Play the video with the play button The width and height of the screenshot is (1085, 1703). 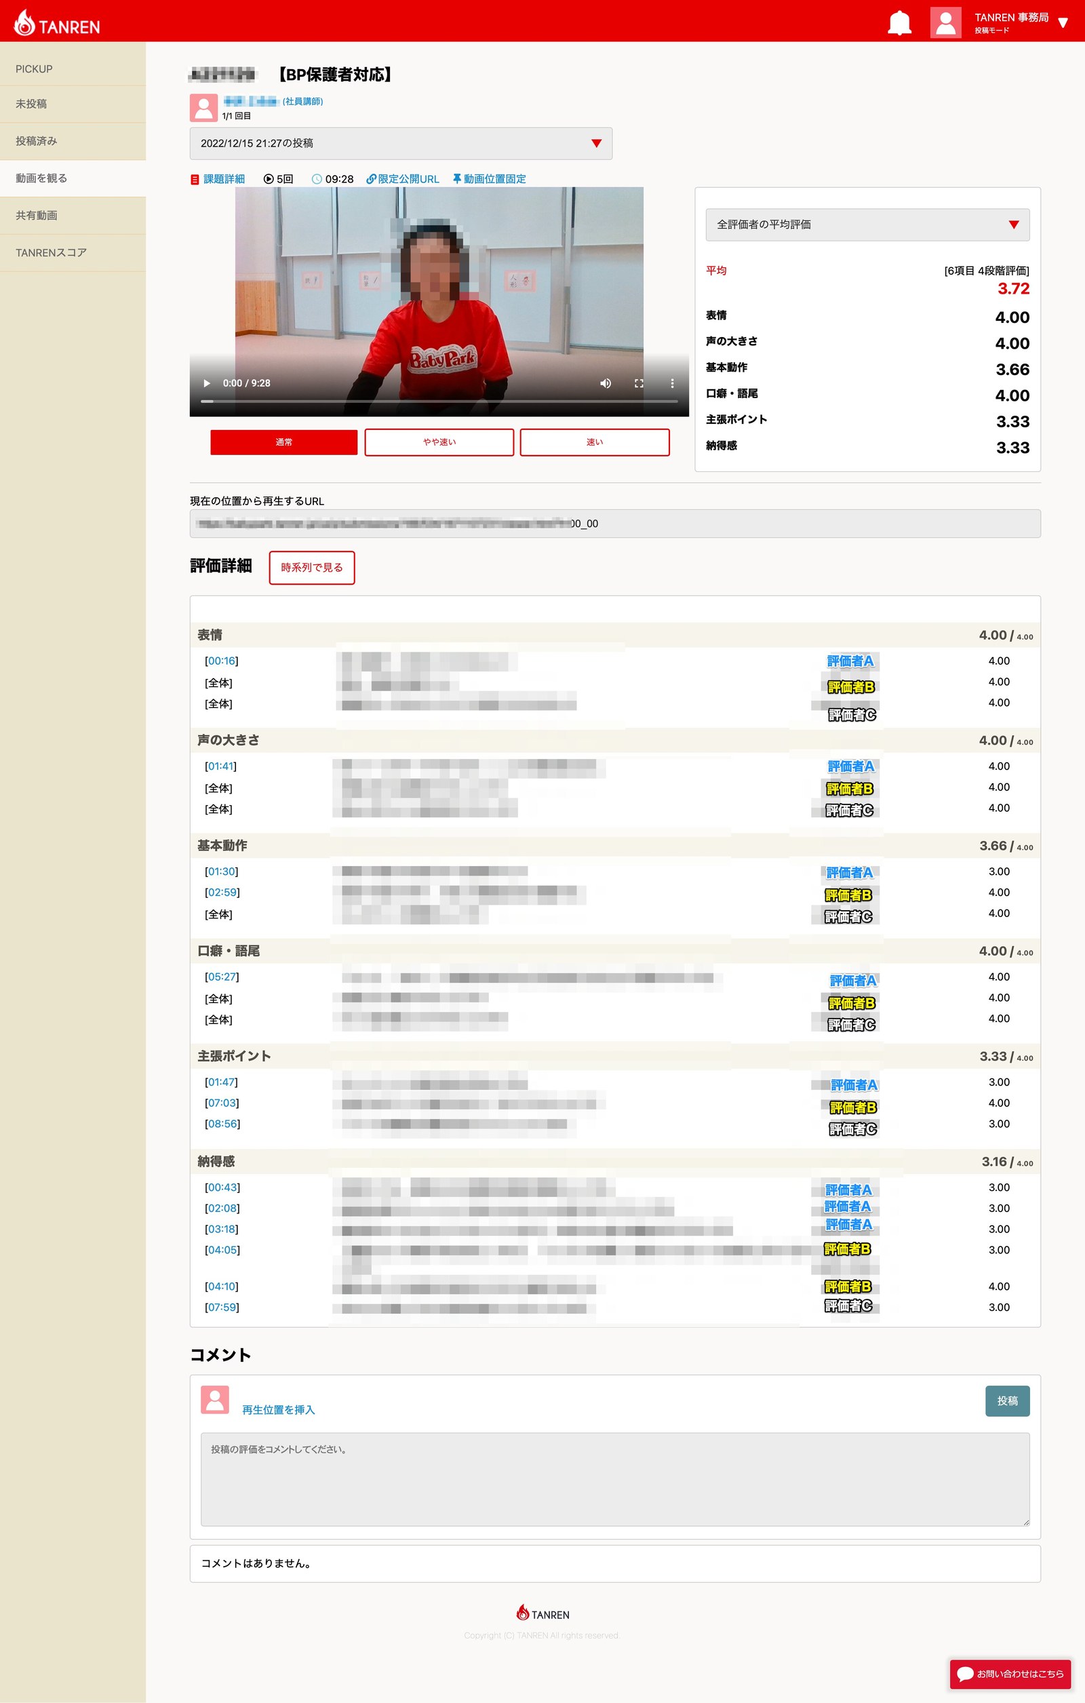click(x=207, y=383)
